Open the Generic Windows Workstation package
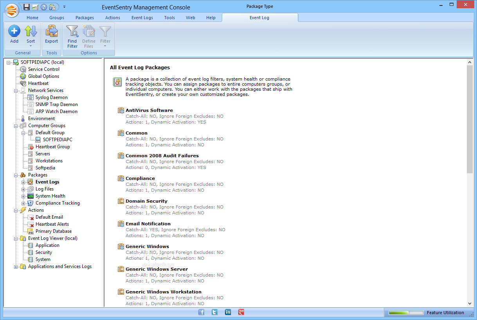Screen dimensions: 477x320 click(x=164, y=292)
